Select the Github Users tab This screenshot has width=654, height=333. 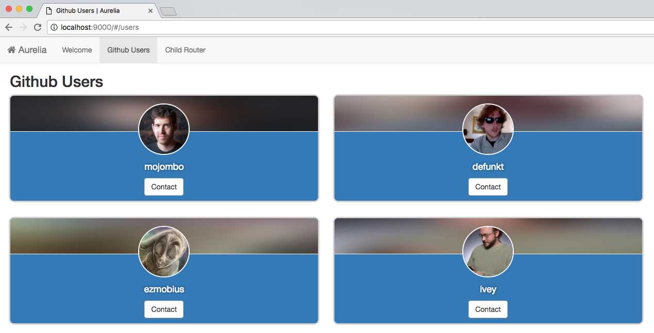tap(128, 50)
